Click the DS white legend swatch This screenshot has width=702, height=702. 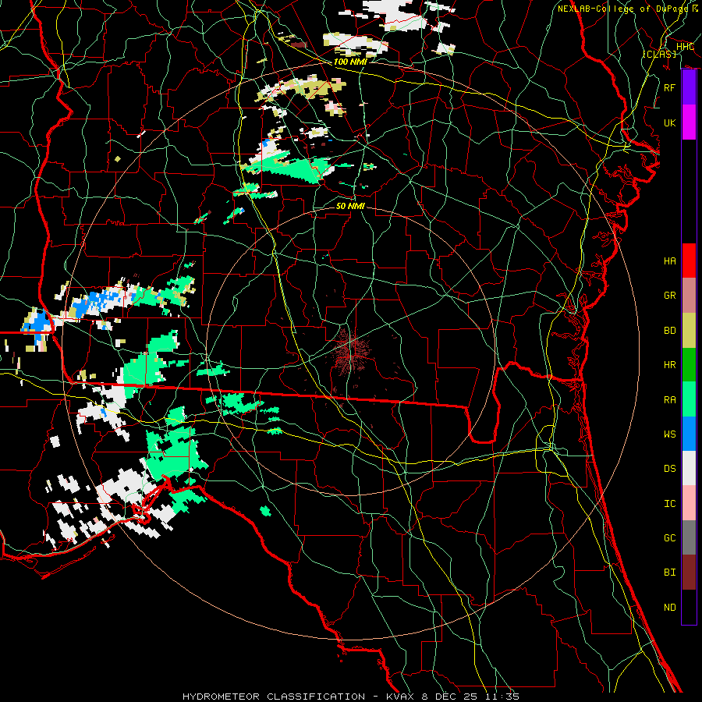click(x=689, y=468)
